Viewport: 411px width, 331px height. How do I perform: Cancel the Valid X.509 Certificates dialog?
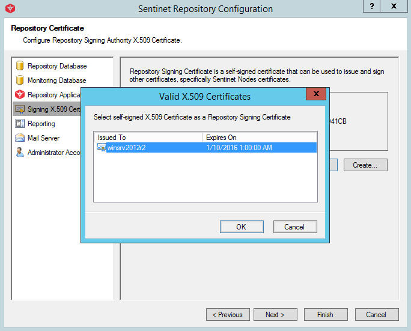tap(295, 226)
